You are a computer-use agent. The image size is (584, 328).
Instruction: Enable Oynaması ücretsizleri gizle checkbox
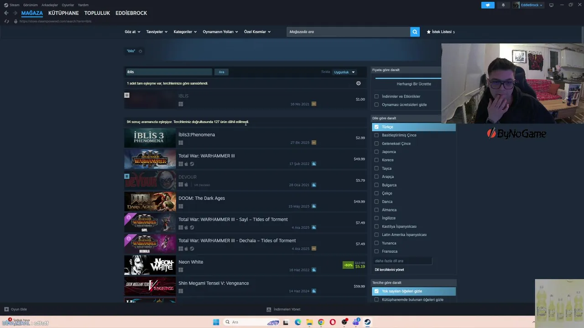click(x=376, y=105)
